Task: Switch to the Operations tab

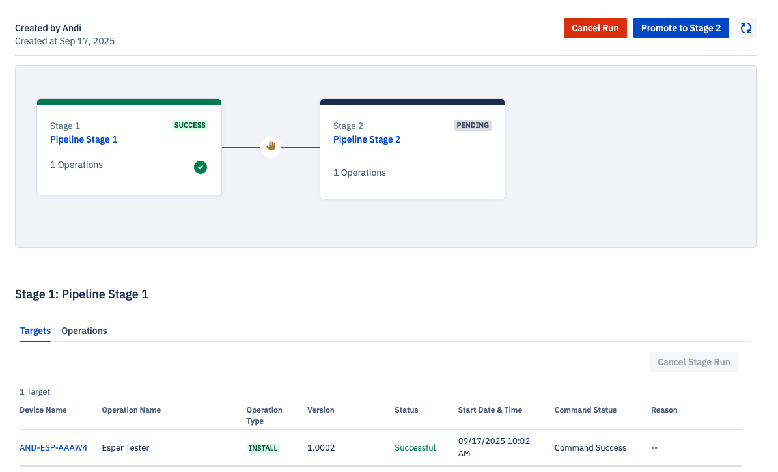Action: point(84,331)
